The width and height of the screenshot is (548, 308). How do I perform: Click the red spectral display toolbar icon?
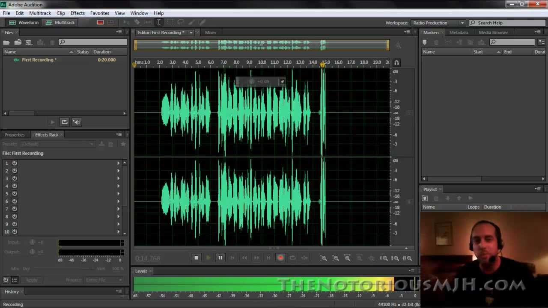tap(100, 22)
